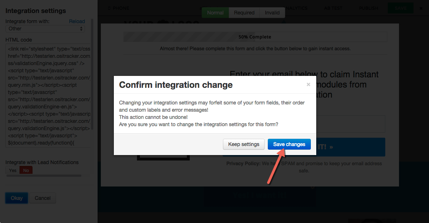Set Lead Notifications to Yes

coord(13,171)
